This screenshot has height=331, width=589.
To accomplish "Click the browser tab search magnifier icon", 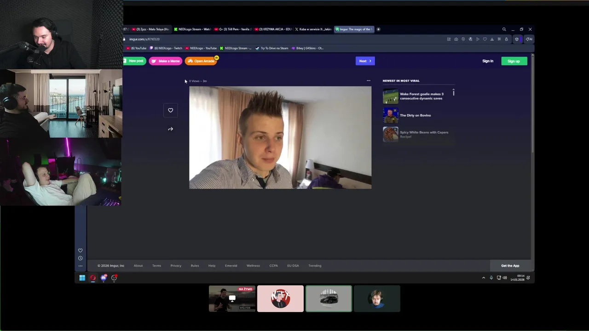I will pyautogui.click(x=504, y=29).
